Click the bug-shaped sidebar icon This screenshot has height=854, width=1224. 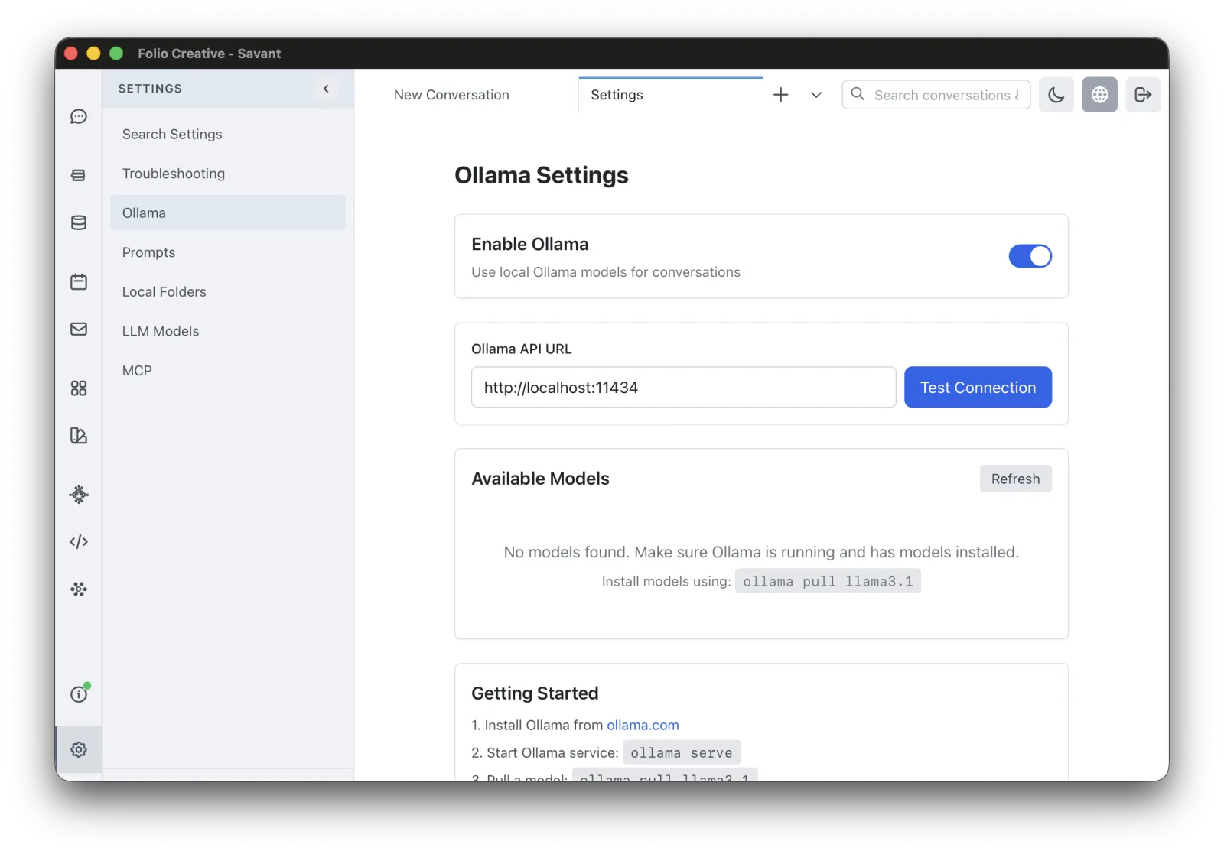coord(79,495)
